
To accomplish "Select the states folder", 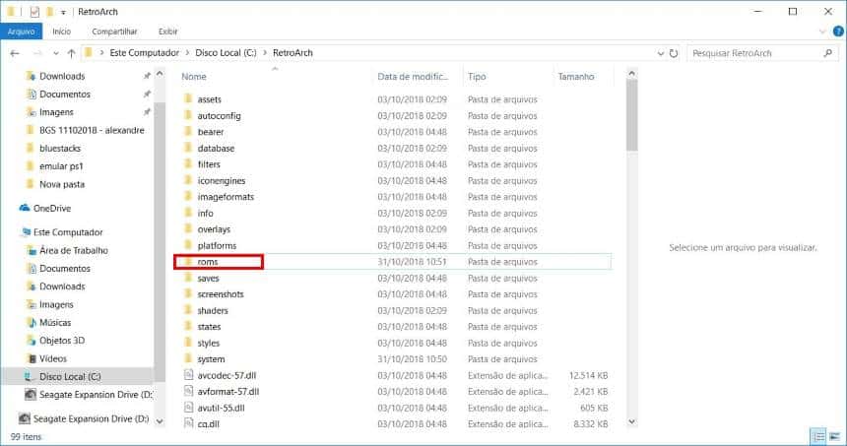I will pos(209,327).
